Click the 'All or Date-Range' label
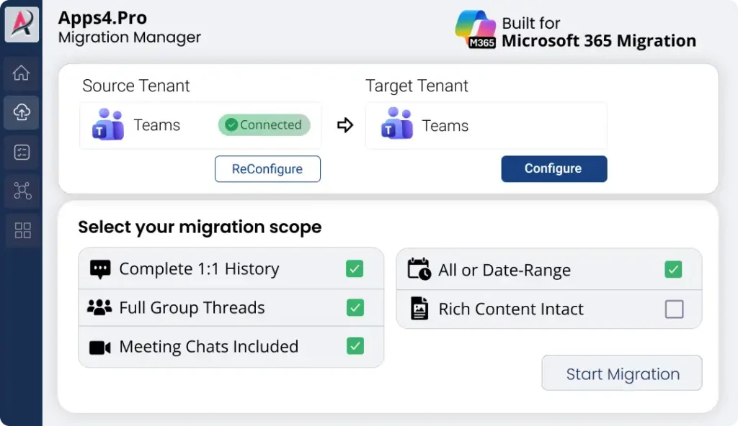Screen dimensions: 738x426 point(504,271)
